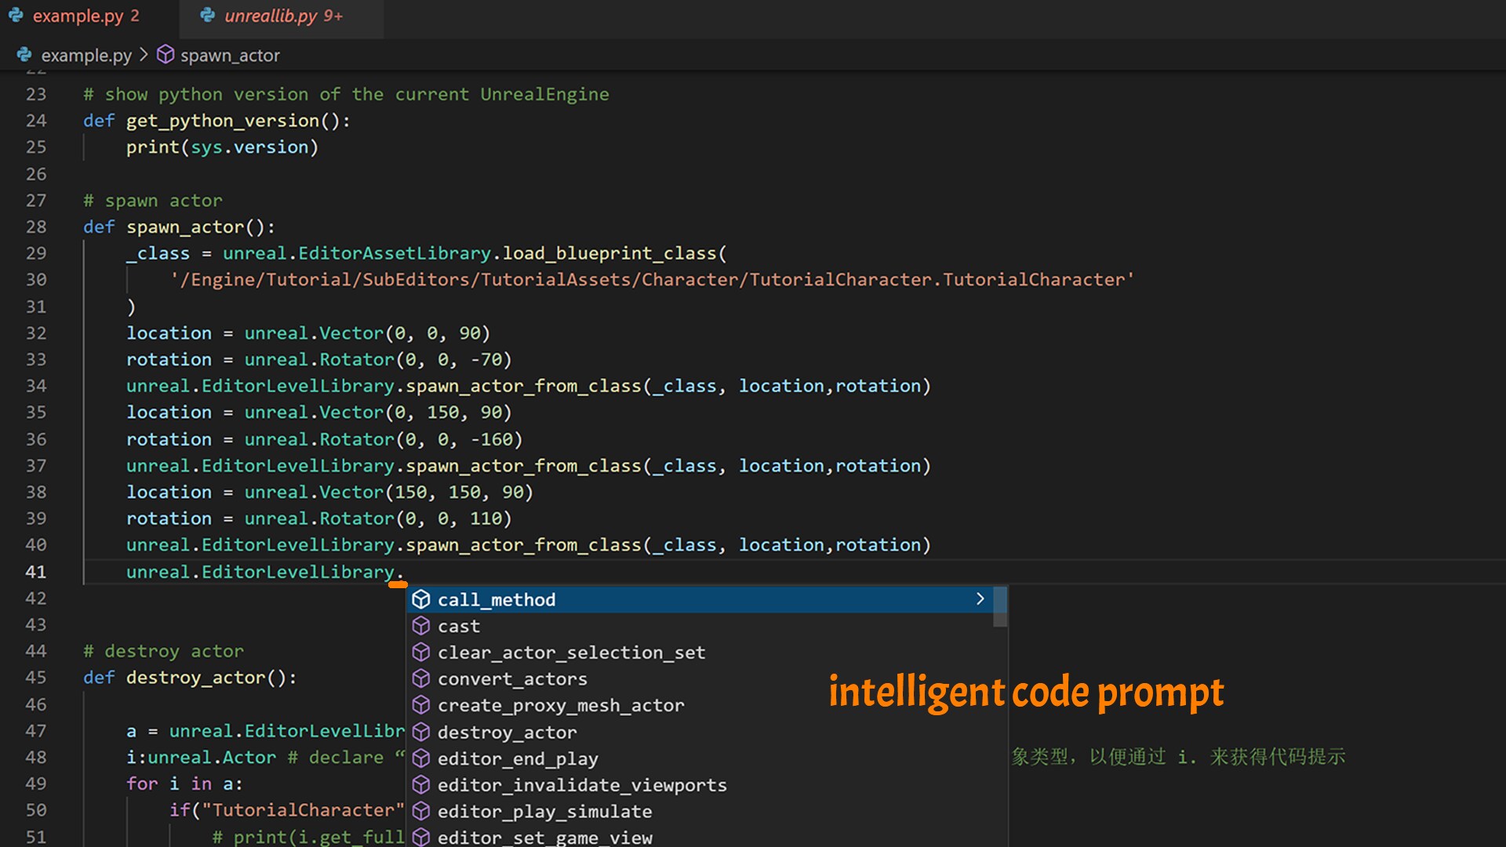1506x847 pixels.
Task: Select editor_invalidate_viewports from the autocomplete list
Action: pyautogui.click(x=582, y=784)
